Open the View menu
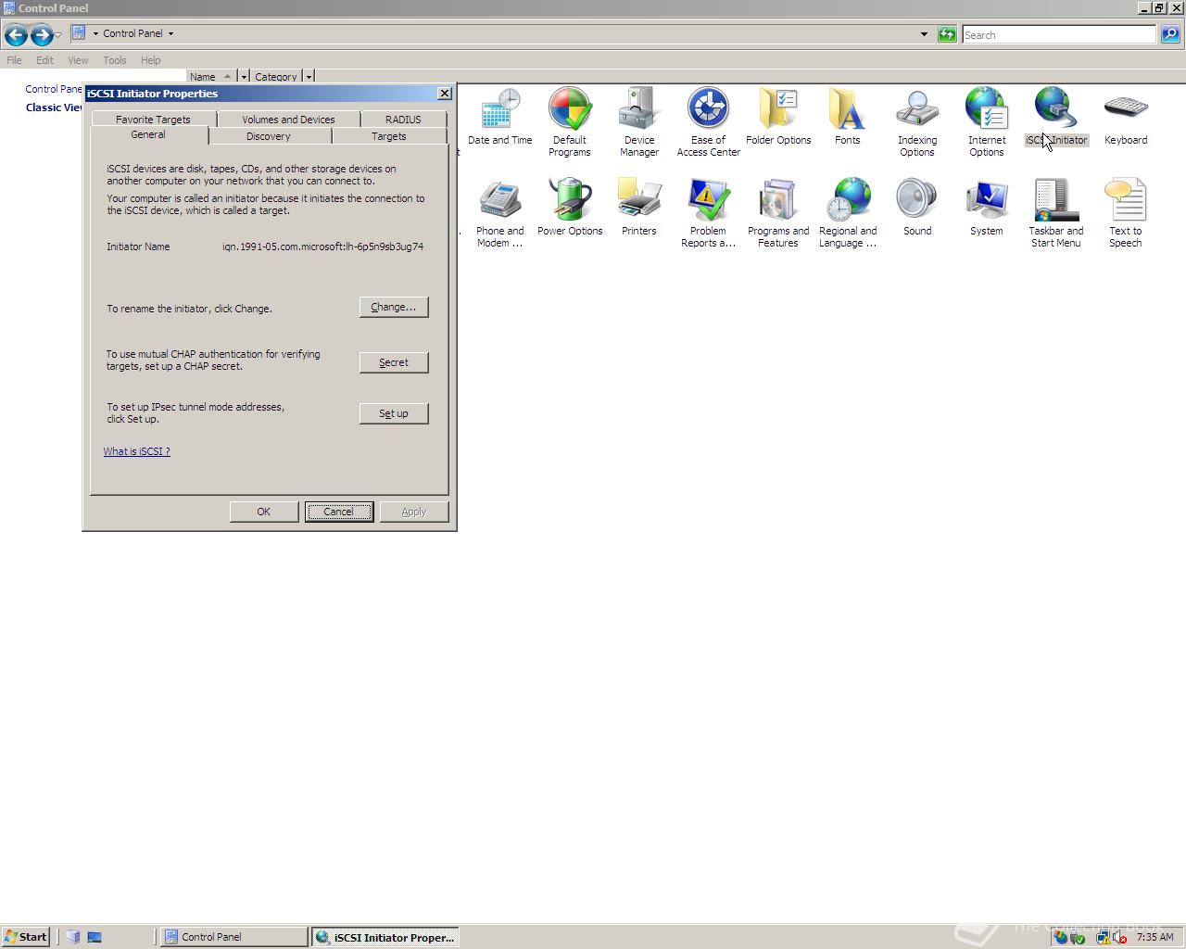The image size is (1186, 949). (78, 60)
